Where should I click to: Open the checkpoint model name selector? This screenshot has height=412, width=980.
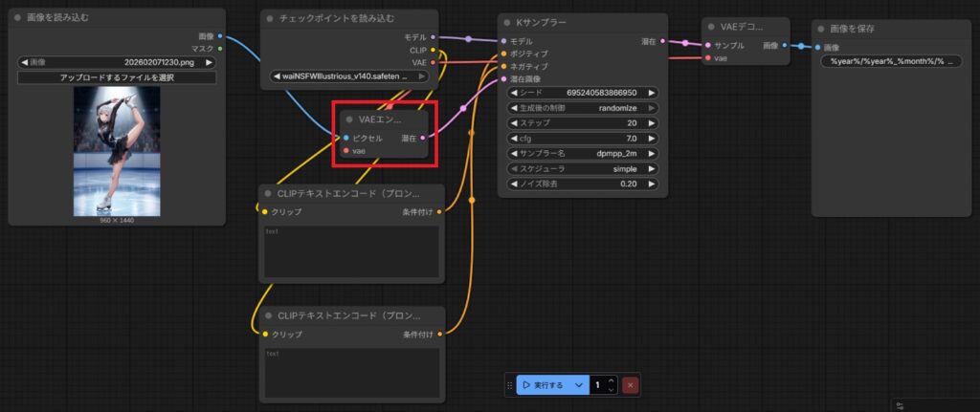(x=349, y=76)
